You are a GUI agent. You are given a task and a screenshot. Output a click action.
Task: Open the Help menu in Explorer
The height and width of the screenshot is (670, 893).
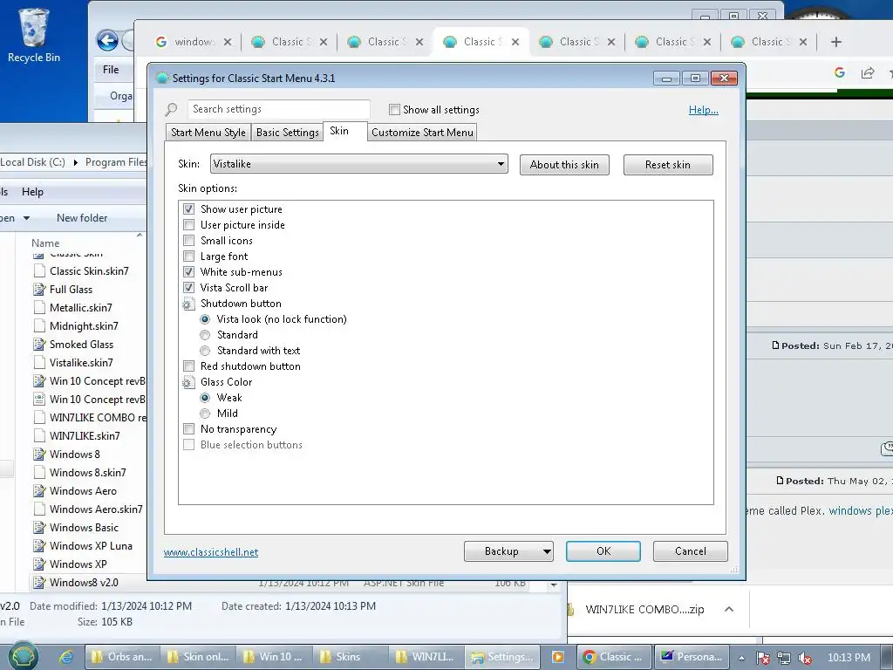[32, 192]
